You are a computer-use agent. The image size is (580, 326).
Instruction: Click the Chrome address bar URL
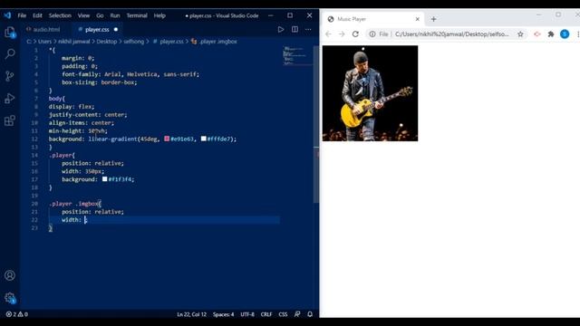451,34
